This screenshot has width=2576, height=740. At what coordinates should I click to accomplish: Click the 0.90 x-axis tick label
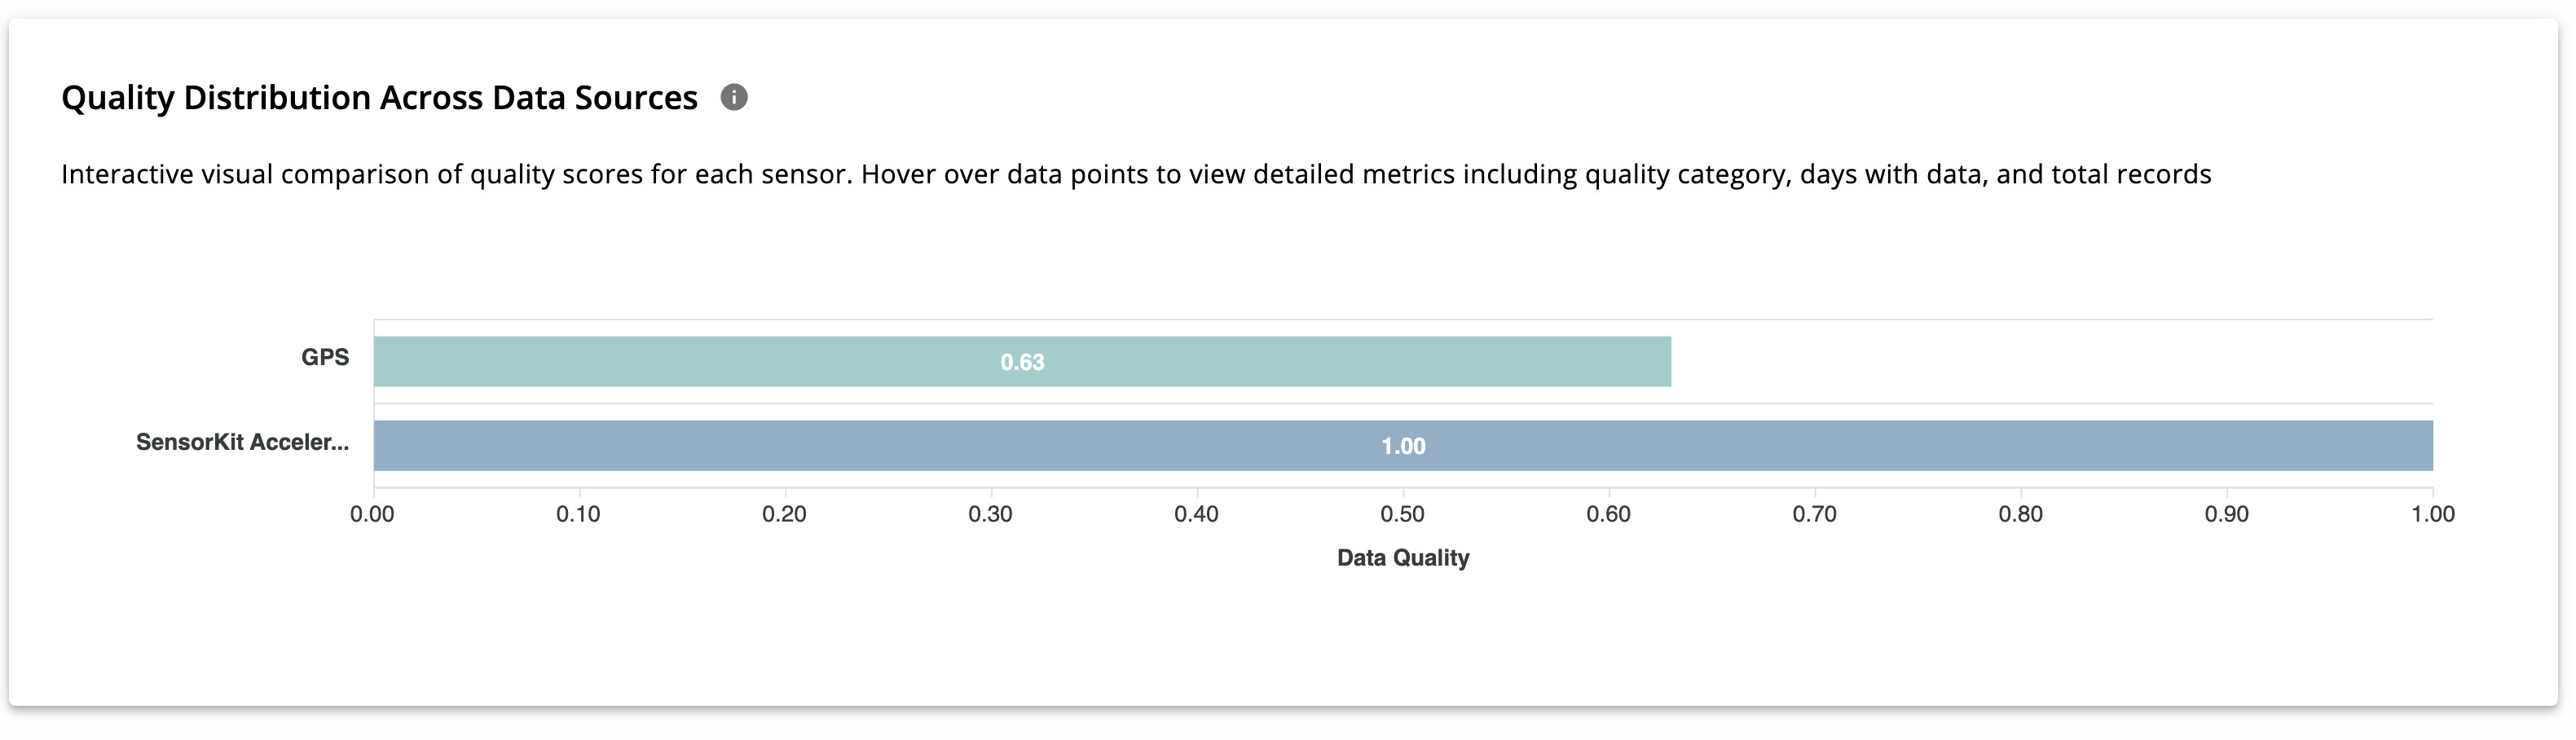[2226, 514]
